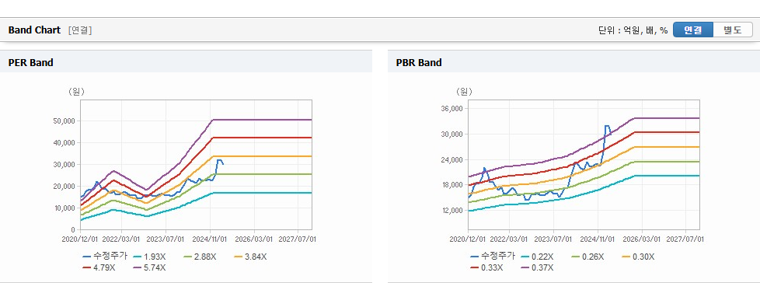Click 2024/11/01 date label under PBR chart
The height and width of the screenshot is (283, 760).
tap(598, 239)
